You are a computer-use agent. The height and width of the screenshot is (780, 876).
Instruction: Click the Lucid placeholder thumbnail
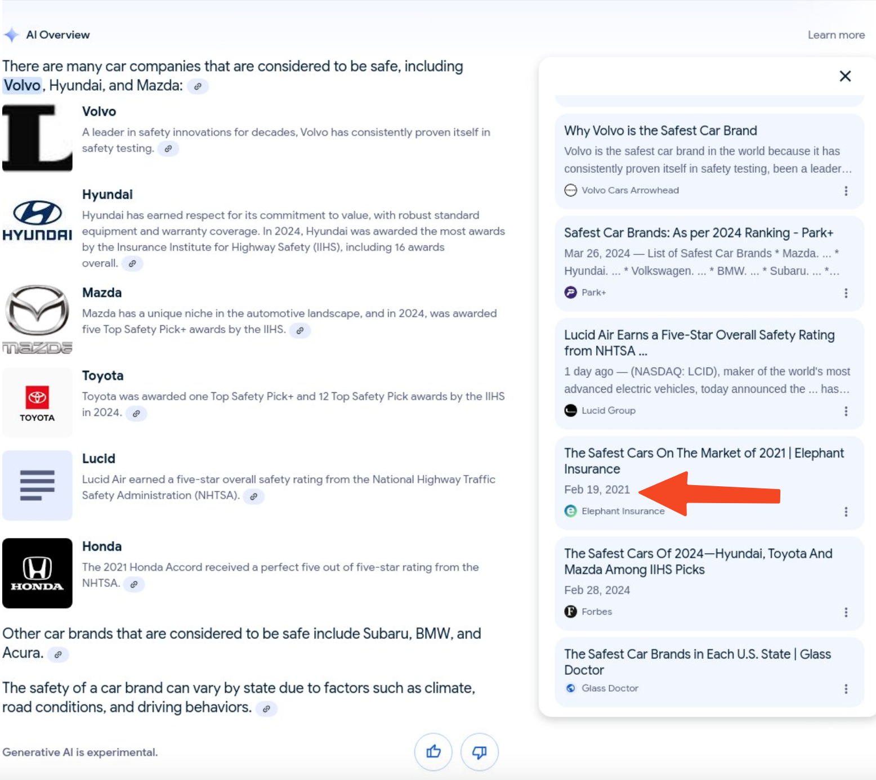[x=37, y=485]
